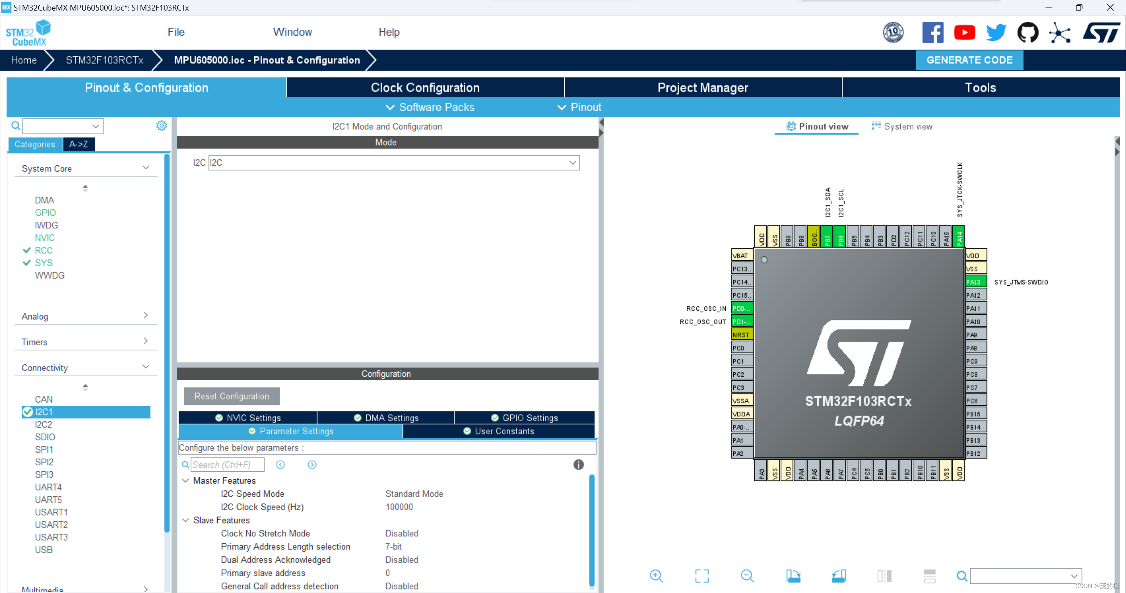Collapse the Master Features section
1126x593 pixels.
coord(185,480)
